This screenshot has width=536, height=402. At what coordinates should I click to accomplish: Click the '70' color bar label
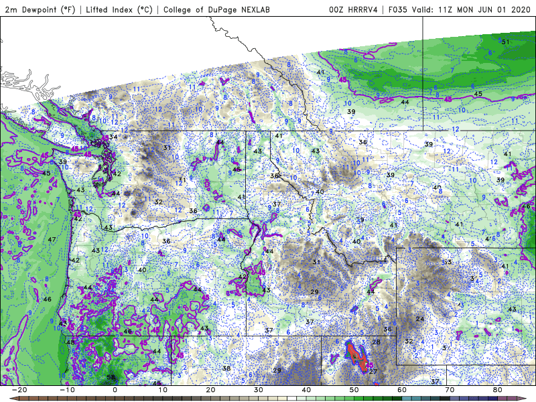point(450,390)
